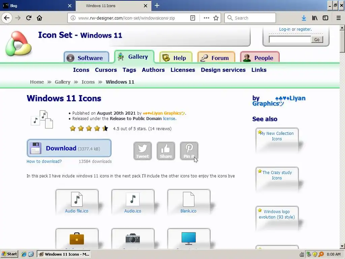
Task: Open the computer monitor icon thumbnail
Action: tap(189, 239)
